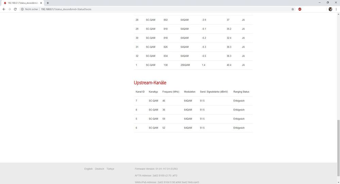Click upstream frequency value 46

click(164, 101)
